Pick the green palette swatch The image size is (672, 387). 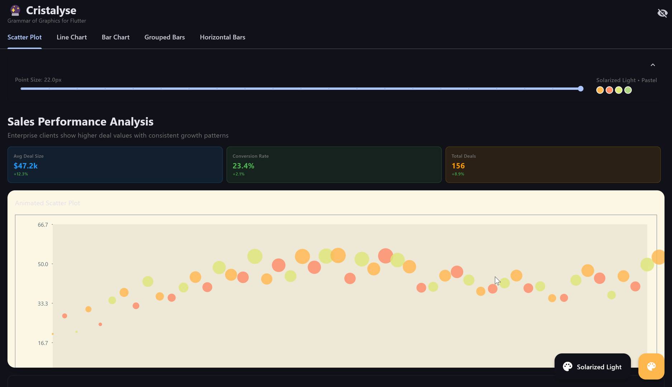click(x=628, y=90)
